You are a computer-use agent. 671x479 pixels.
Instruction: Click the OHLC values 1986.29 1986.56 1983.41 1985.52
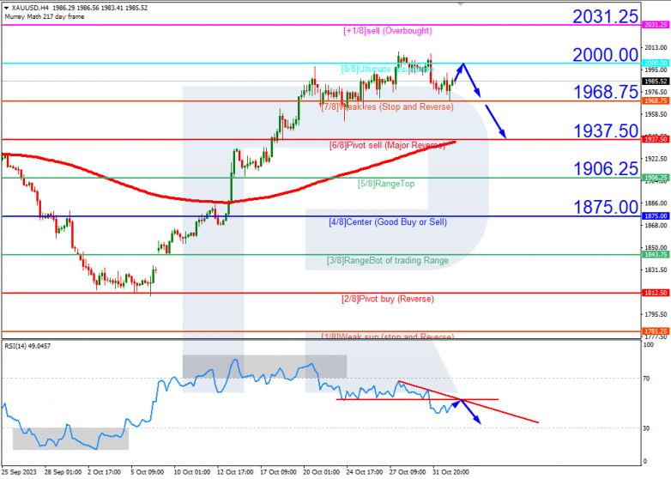coord(100,8)
